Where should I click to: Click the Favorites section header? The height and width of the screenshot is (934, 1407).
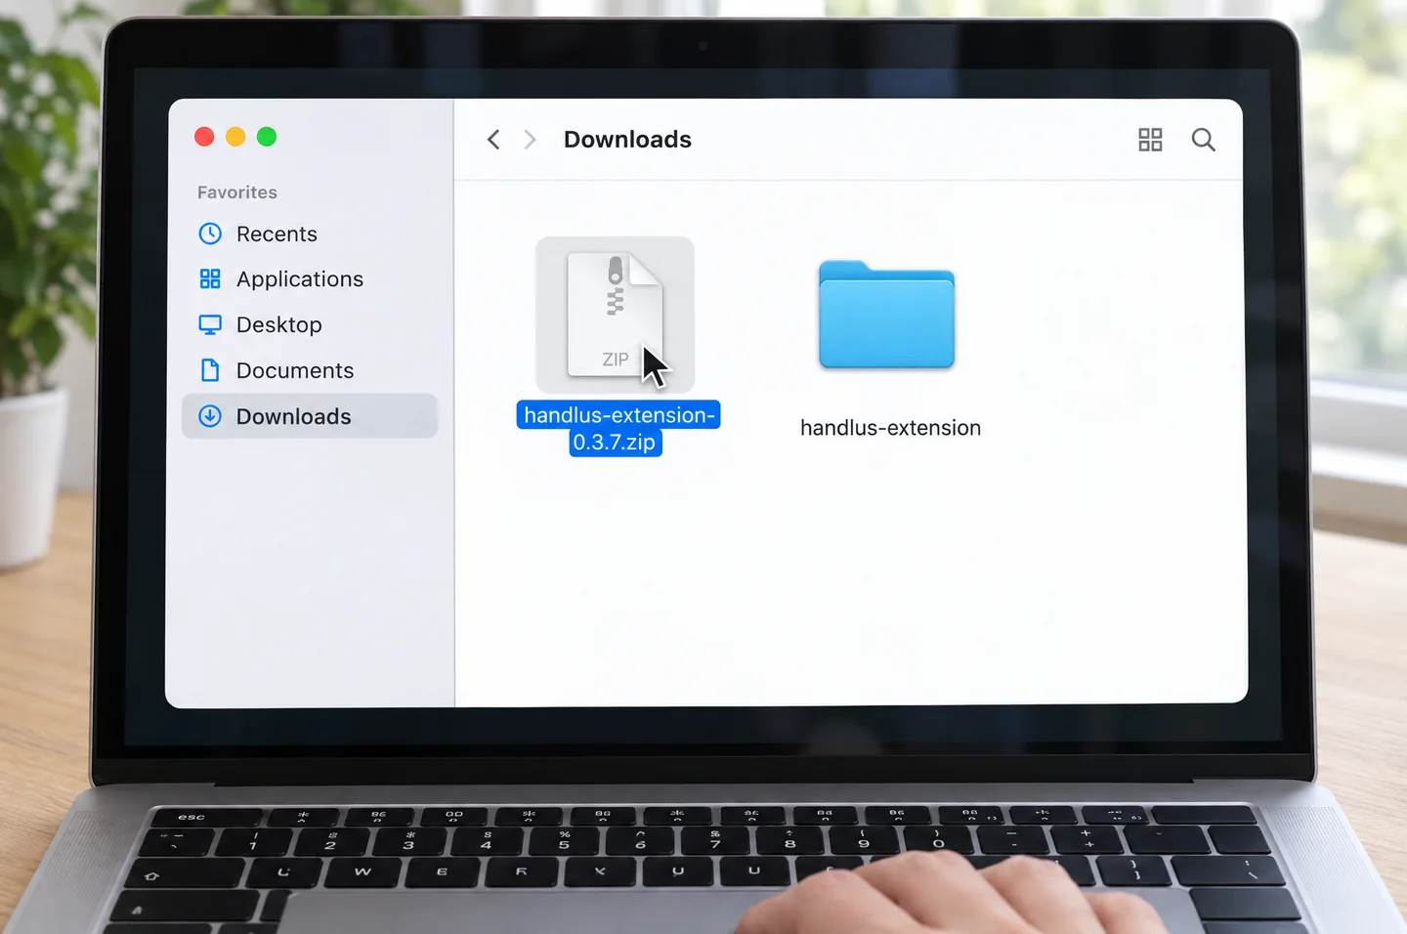(237, 192)
